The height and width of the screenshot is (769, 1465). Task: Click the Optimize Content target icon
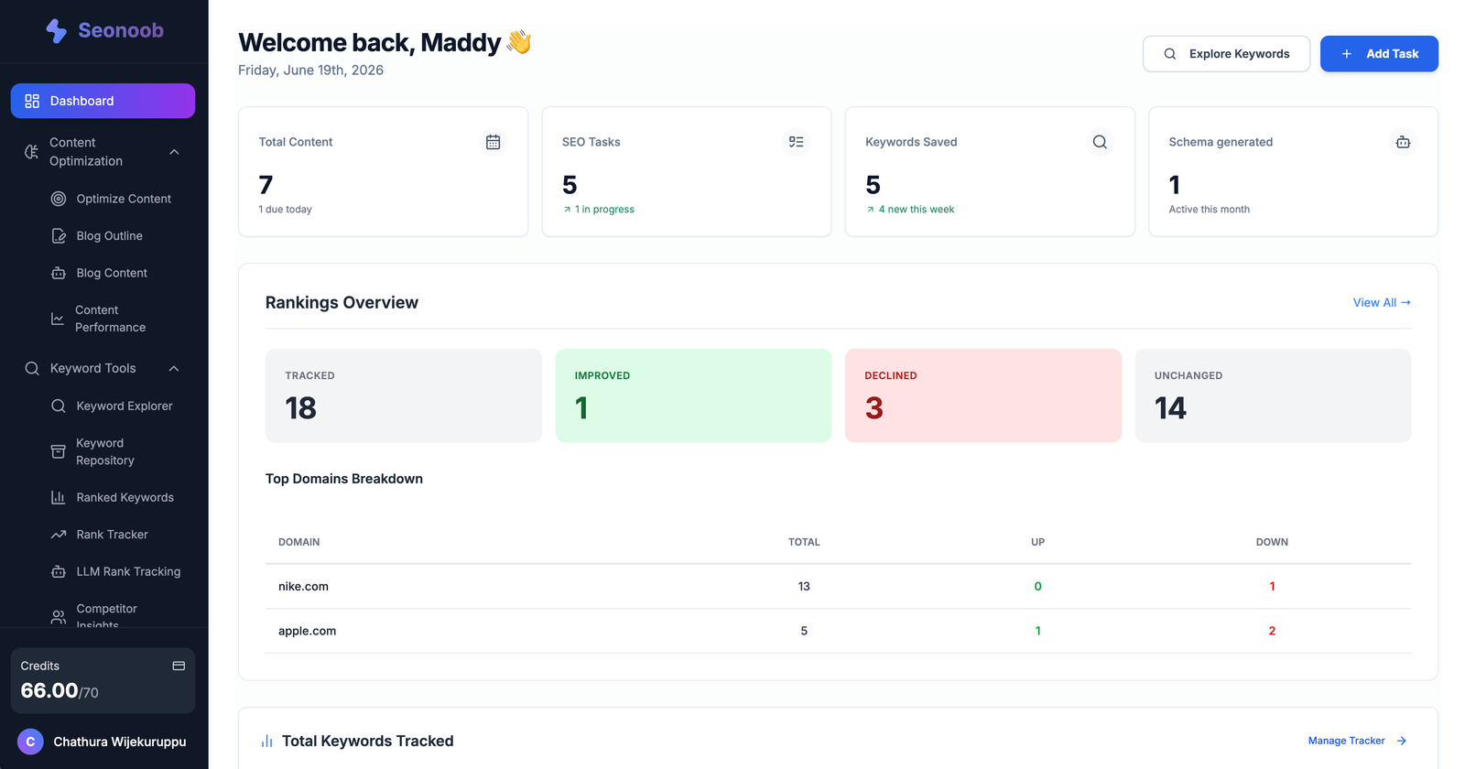click(x=59, y=199)
